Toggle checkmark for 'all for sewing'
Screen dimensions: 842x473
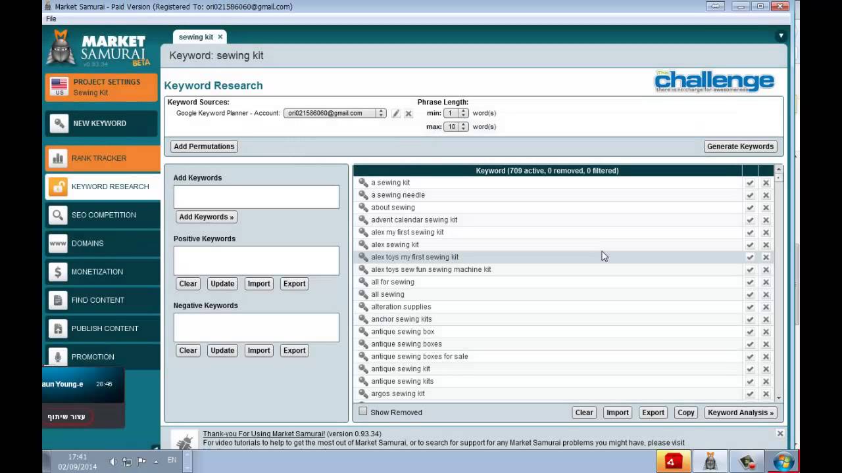point(750,282)
